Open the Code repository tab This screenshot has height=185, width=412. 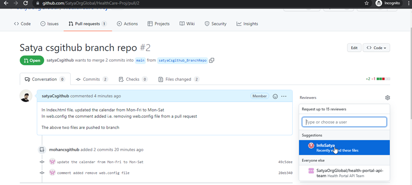pyautogui.click(x=22, y=24)
